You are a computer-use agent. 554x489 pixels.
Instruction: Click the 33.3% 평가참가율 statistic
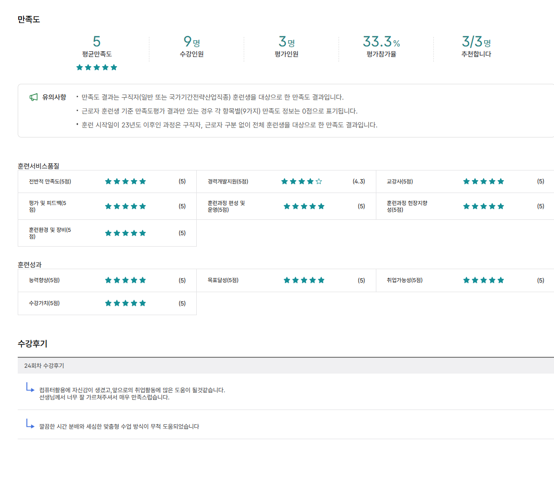pyautogui.click(x=381, y=47)
